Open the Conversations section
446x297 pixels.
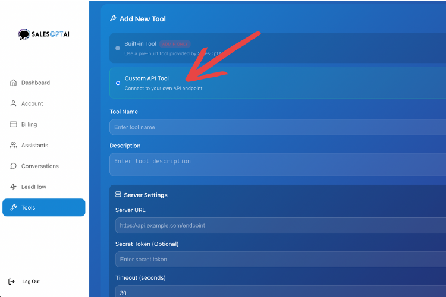[40, 166]
